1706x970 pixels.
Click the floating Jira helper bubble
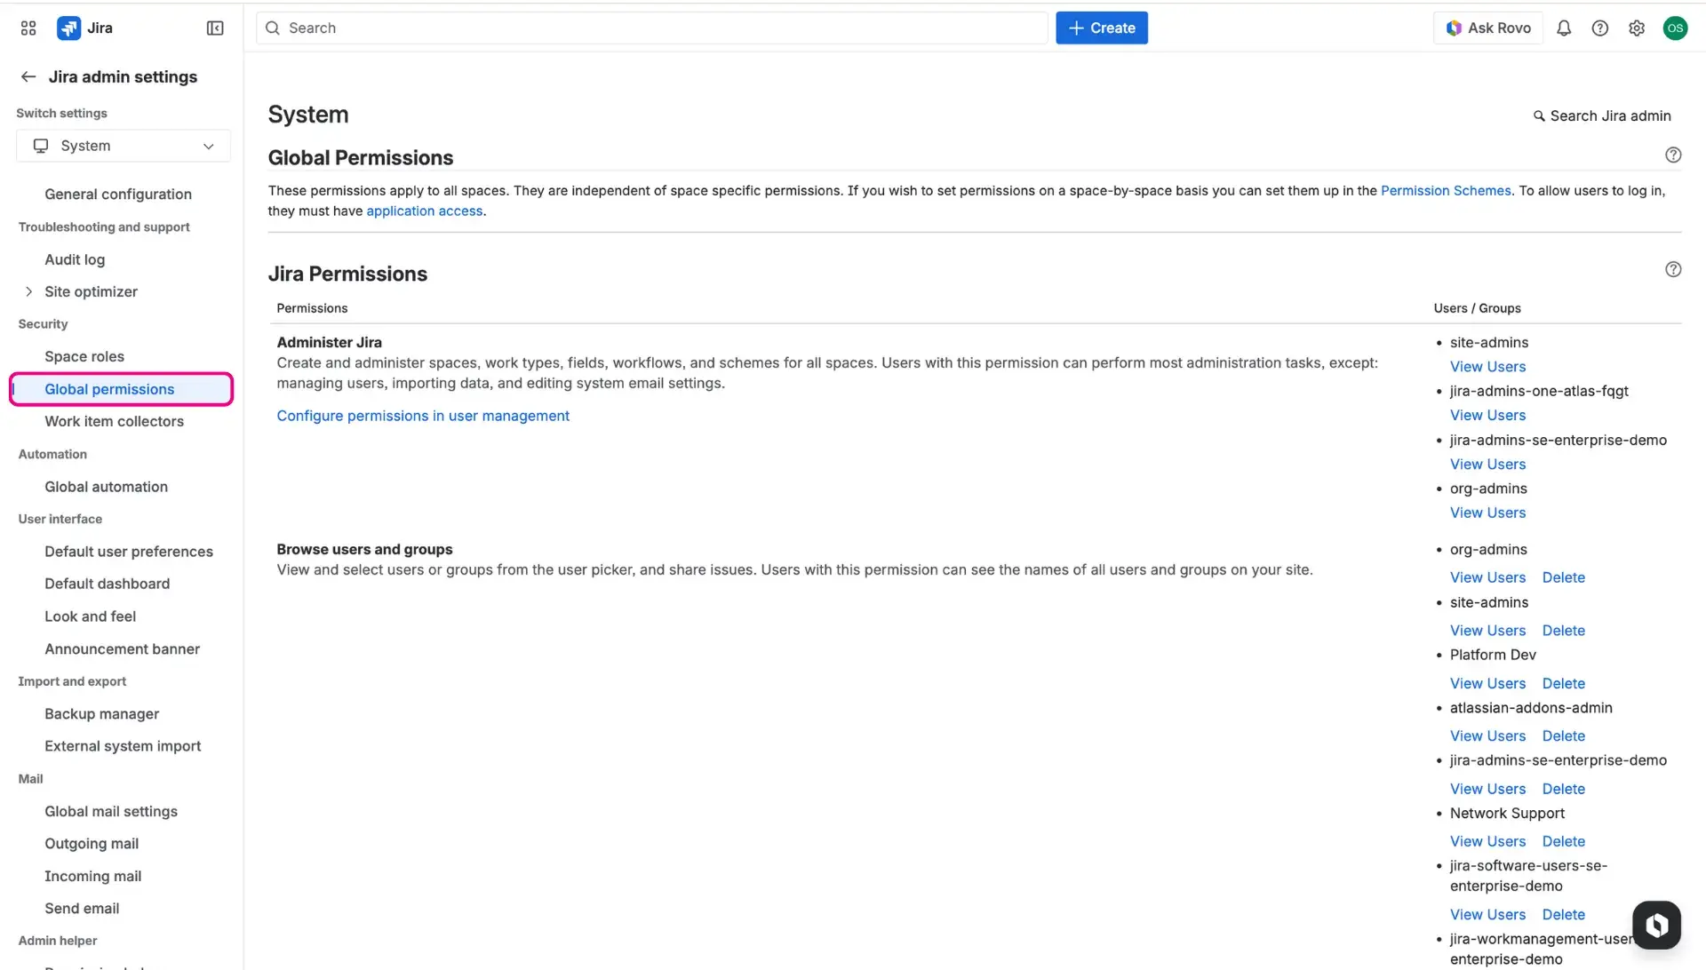tap(1656, 924)
